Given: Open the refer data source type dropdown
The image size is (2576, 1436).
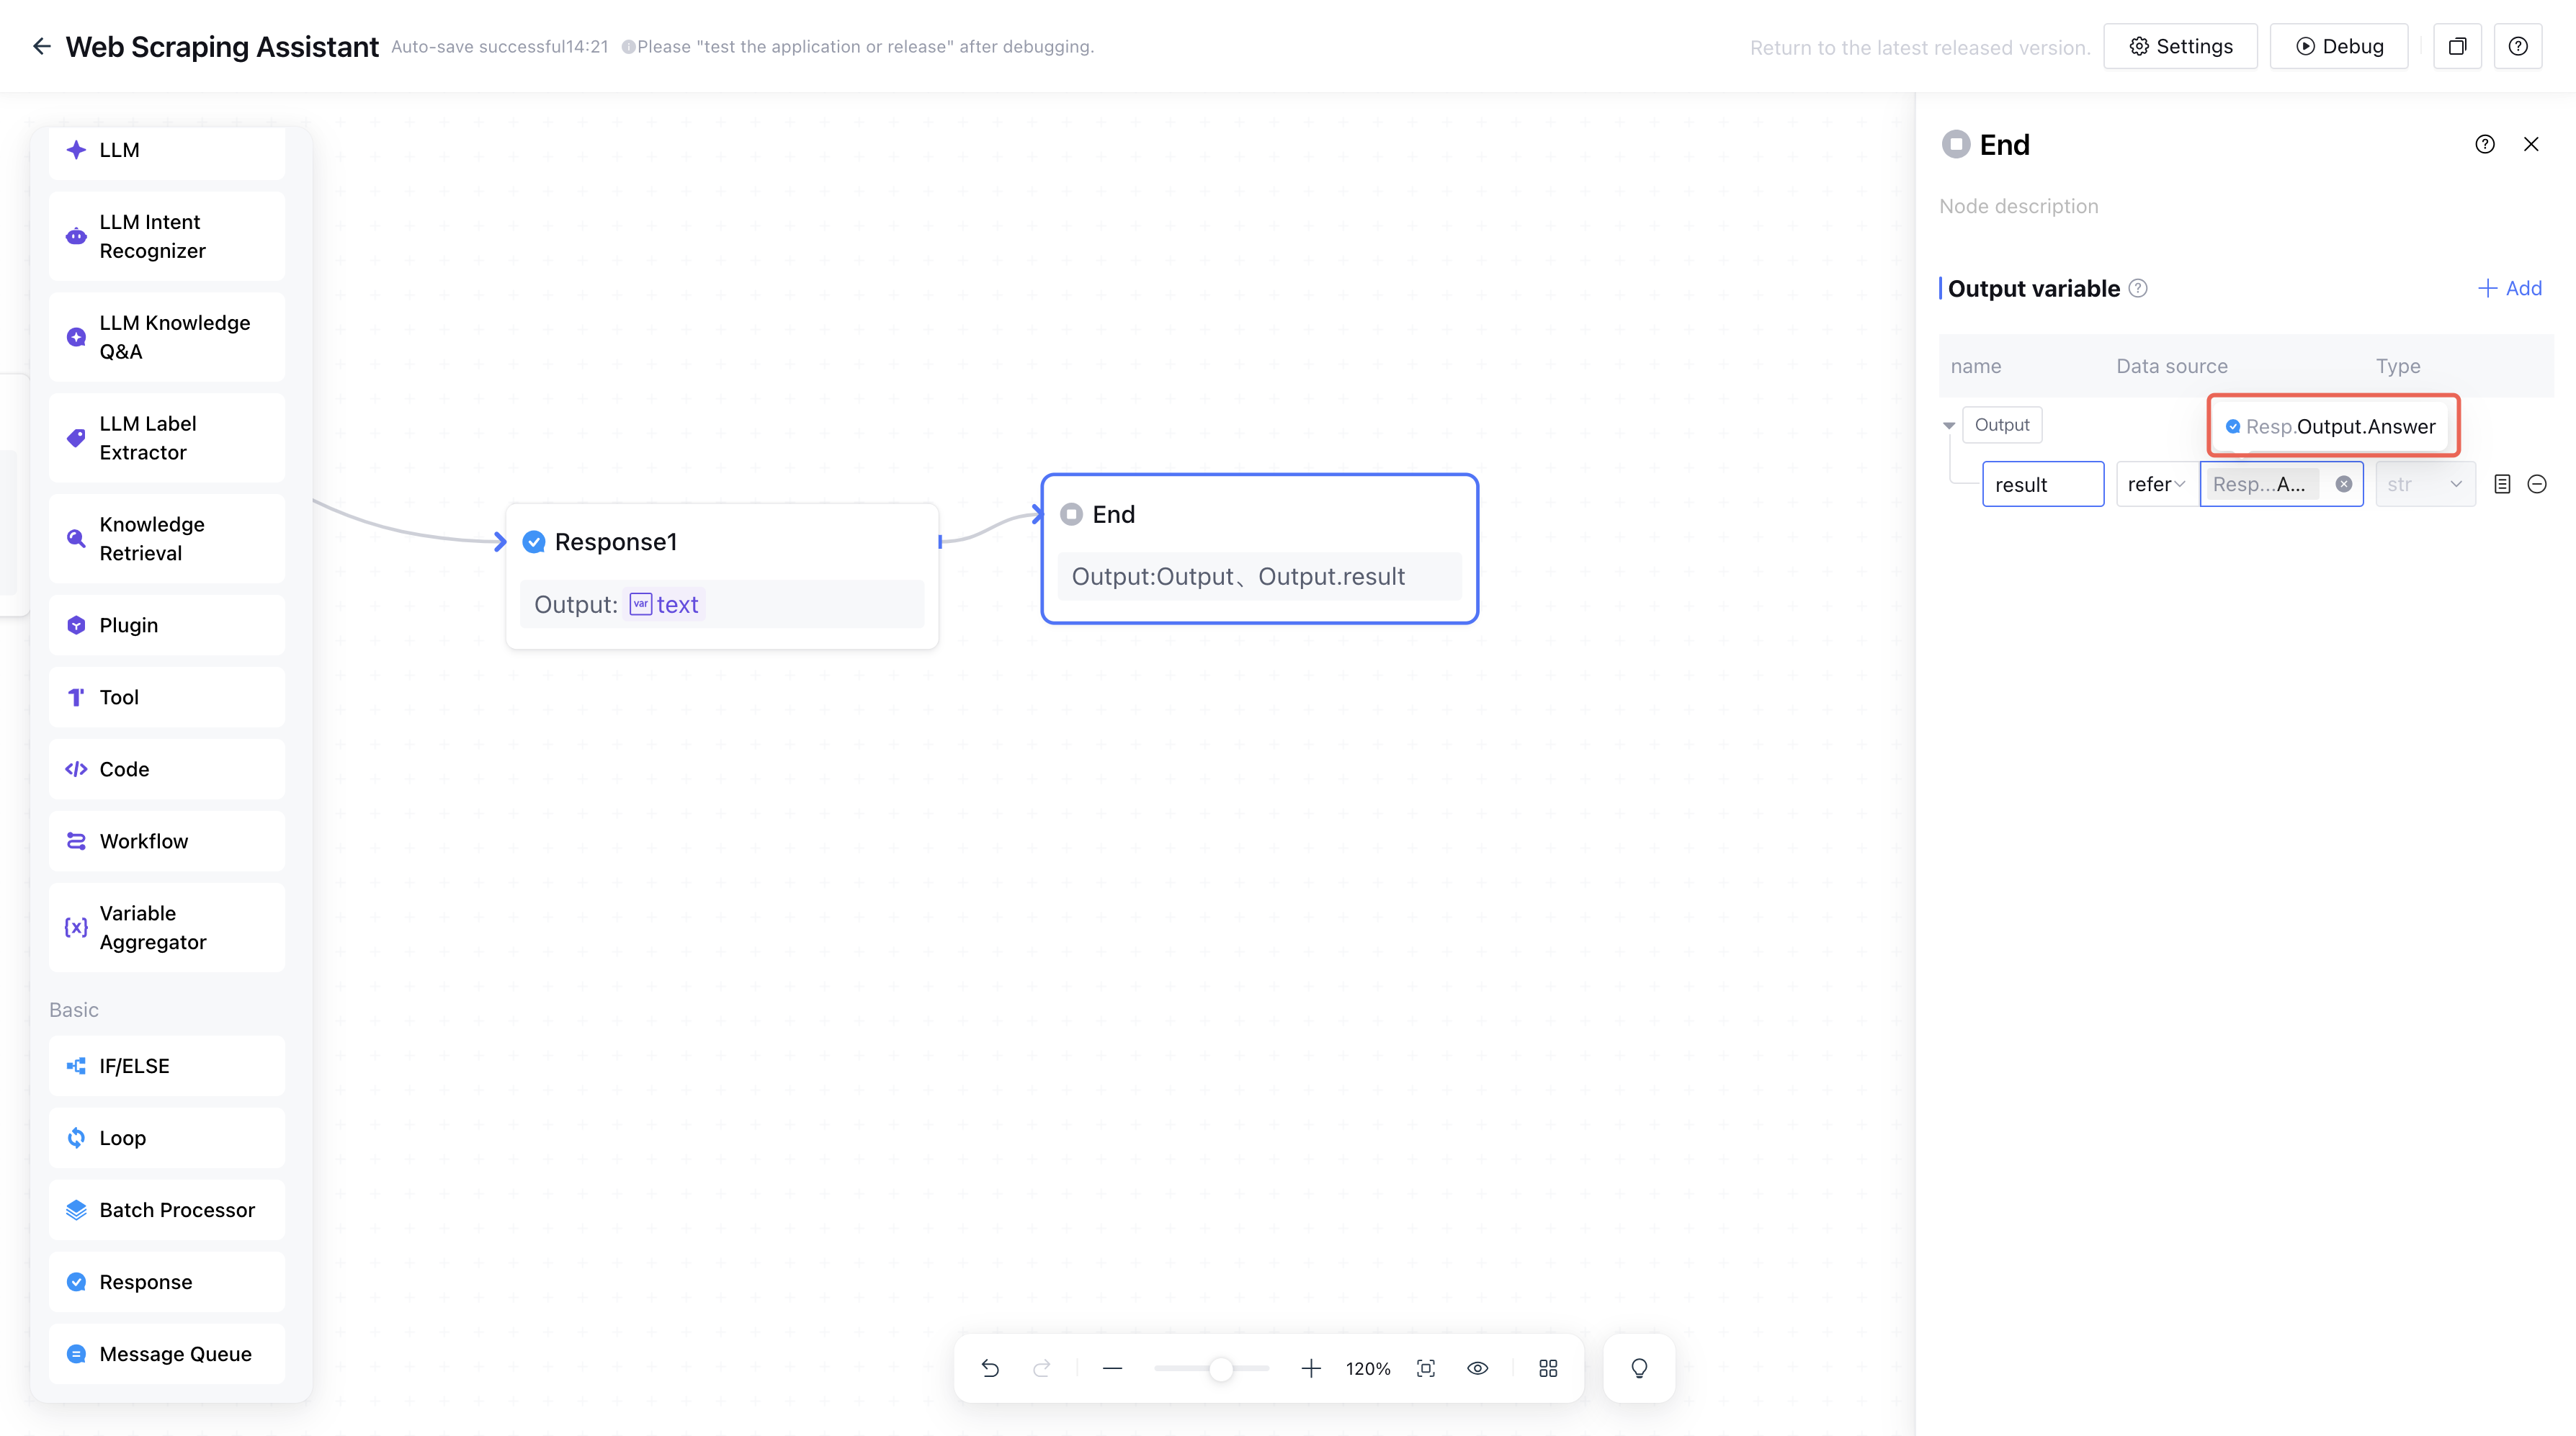Looking at the screenshot, I should [x=2156, y=484].
